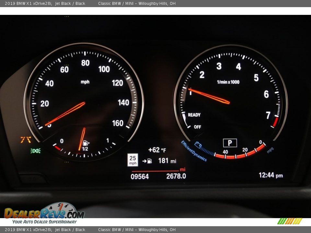The height and width of the screenshot is (233, 311).
Task: Click the red low-fuel mark on gauge
Action: click(x=58, y=148)
